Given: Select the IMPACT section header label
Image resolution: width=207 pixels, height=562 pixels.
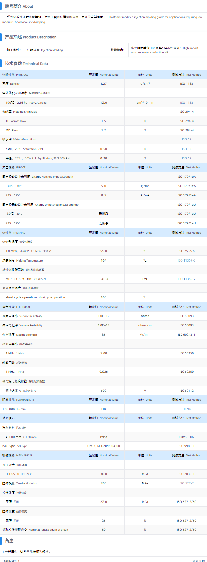Looking at the screenshot, I should (x=14, y=167).
